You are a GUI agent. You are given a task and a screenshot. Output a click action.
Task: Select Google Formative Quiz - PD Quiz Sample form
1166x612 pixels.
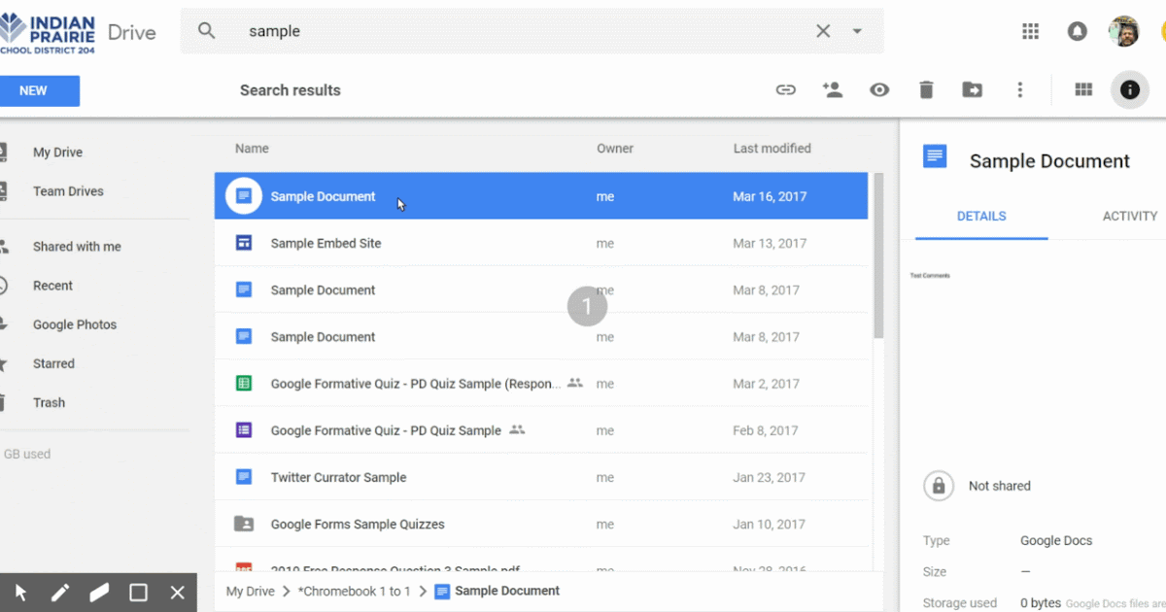click(x=541, y=430)
